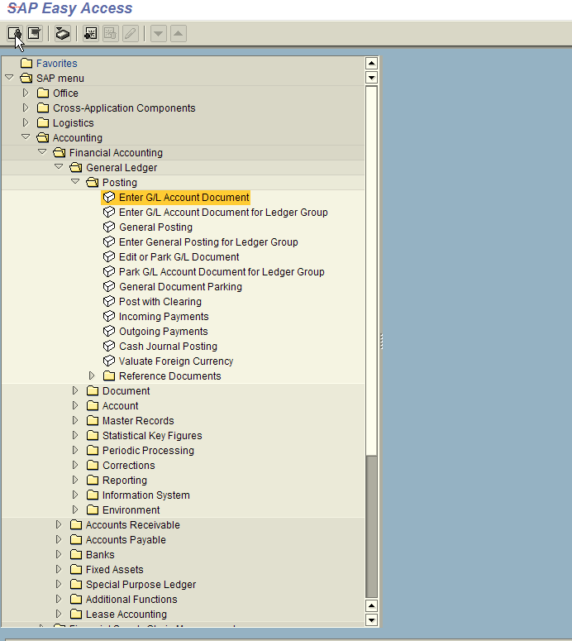This screenshot has height=641, width=572.
Task: Click folder icon beside Master Records
Action: 93,420
